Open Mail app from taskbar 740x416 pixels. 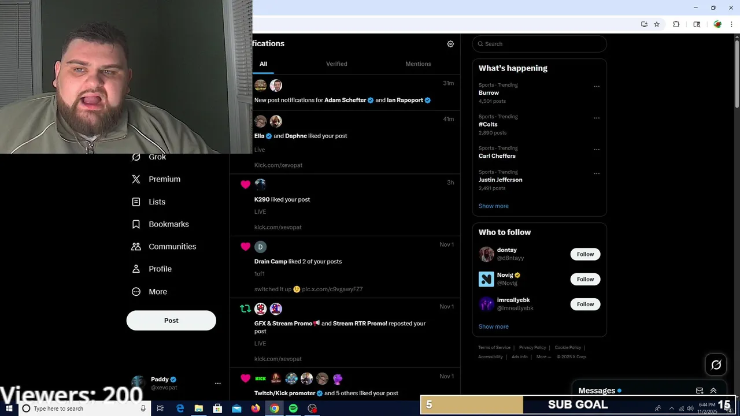pos(236,408)
